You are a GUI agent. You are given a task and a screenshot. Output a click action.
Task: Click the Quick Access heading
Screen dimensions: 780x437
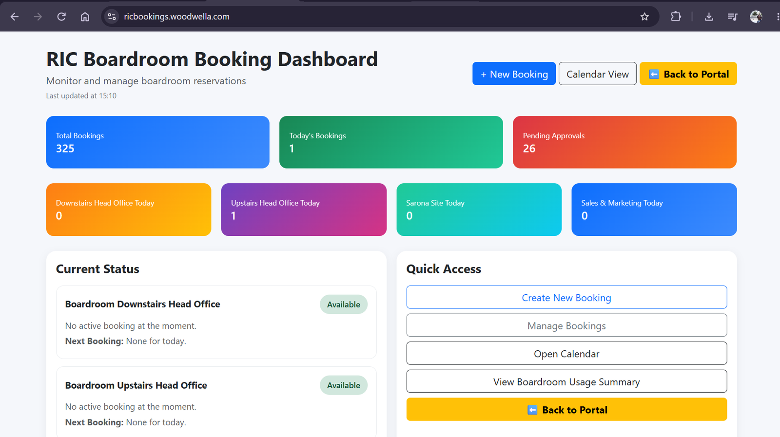[x=444, y=269]
